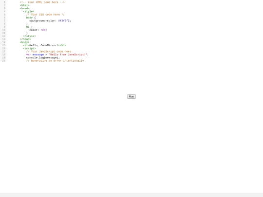Click the opening <script> tag
The height and width of the screenshot is (197, 263).
click(29, 49)
